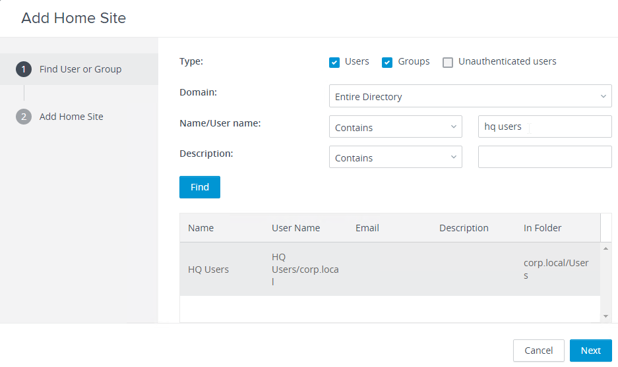
Task: Click the Find button
Action: [200, 187]
